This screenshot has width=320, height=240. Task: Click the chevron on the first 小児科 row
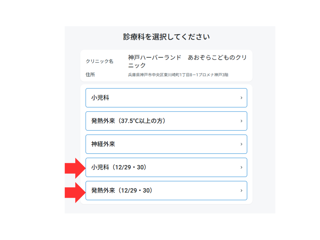click(x=241, y=98)
